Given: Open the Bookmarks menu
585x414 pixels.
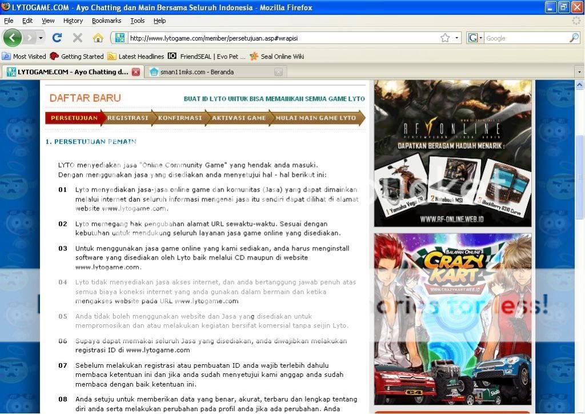Looking at the screenshot, I should coord(106,21).
